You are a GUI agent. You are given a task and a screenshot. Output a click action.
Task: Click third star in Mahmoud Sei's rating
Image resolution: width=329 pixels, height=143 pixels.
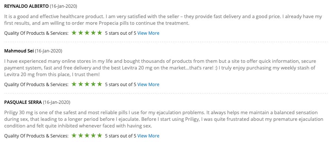[87, 84]
